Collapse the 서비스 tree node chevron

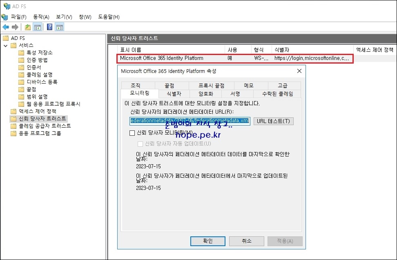[6, 46]
